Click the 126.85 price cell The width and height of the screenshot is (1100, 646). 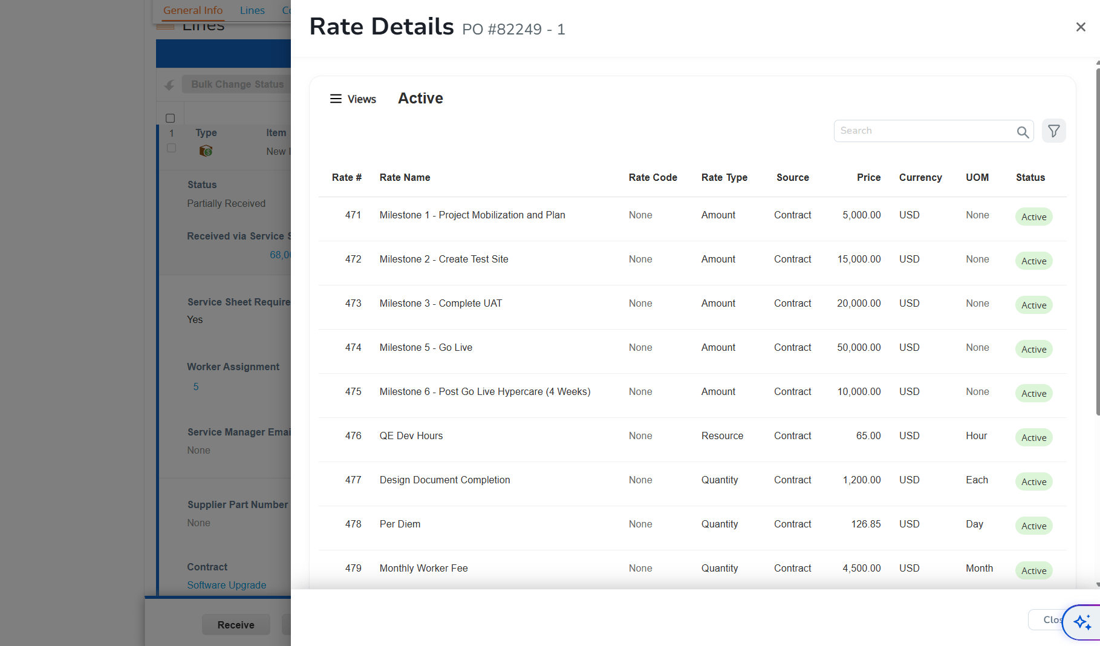pos(866,524)
